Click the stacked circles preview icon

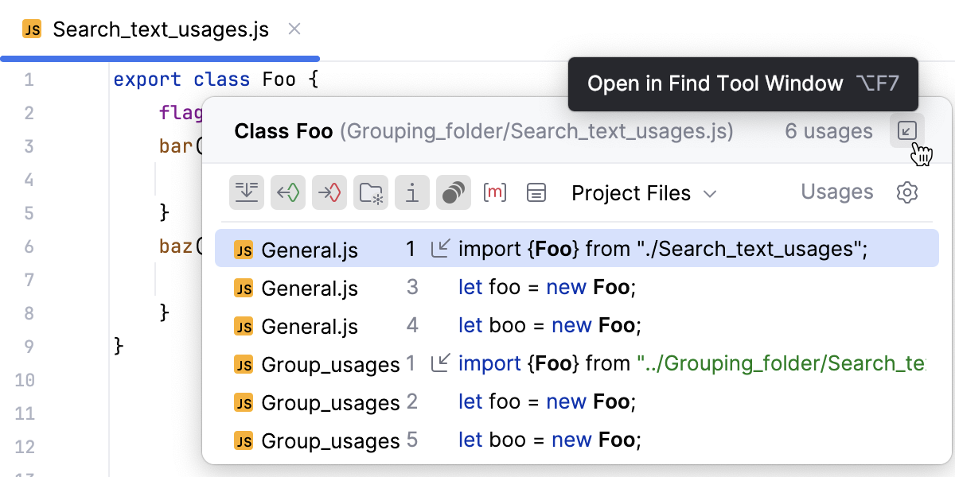[454, 192]
